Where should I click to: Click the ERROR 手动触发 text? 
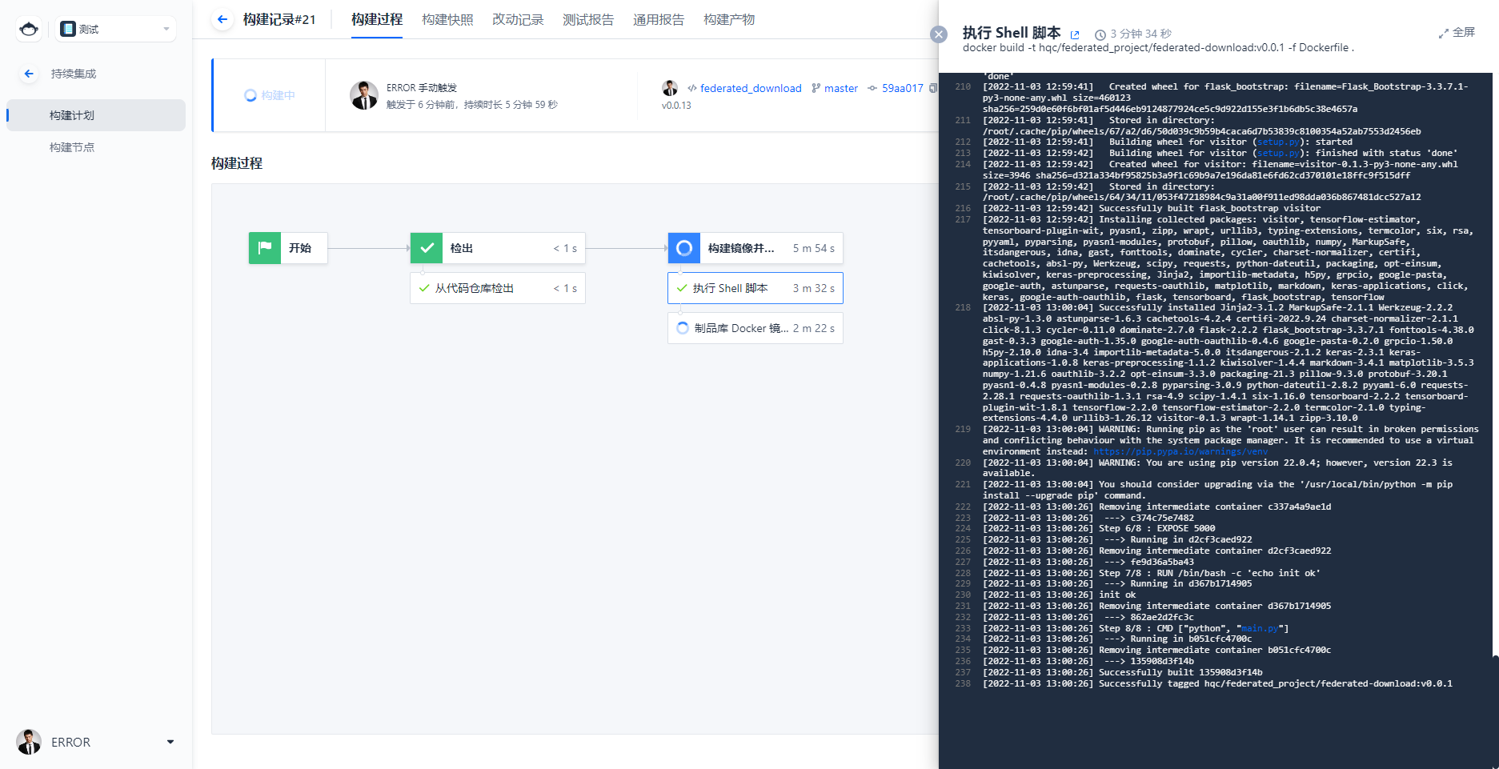[422, 88]
